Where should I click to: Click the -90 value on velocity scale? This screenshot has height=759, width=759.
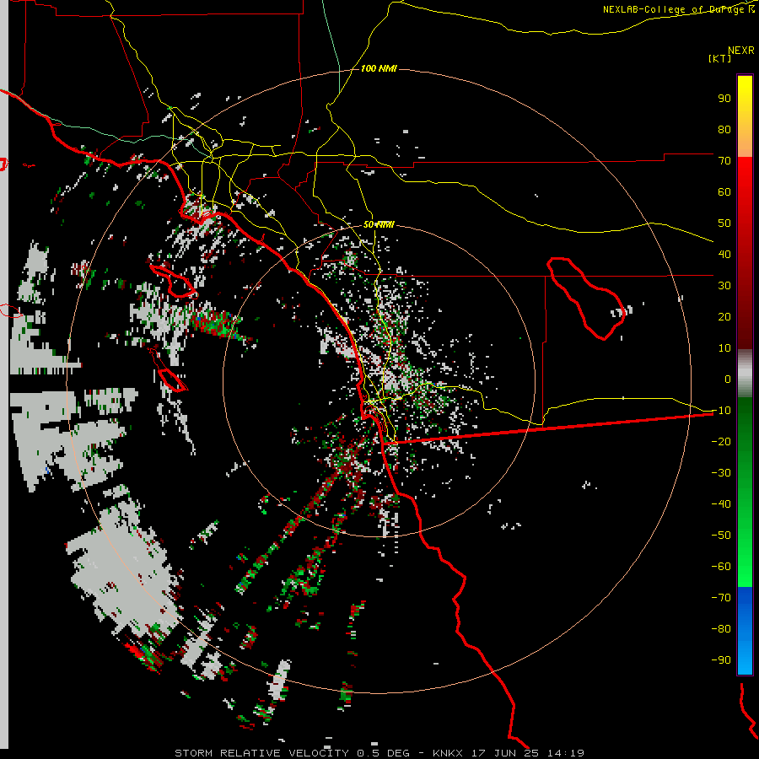[x=721, y=660]
